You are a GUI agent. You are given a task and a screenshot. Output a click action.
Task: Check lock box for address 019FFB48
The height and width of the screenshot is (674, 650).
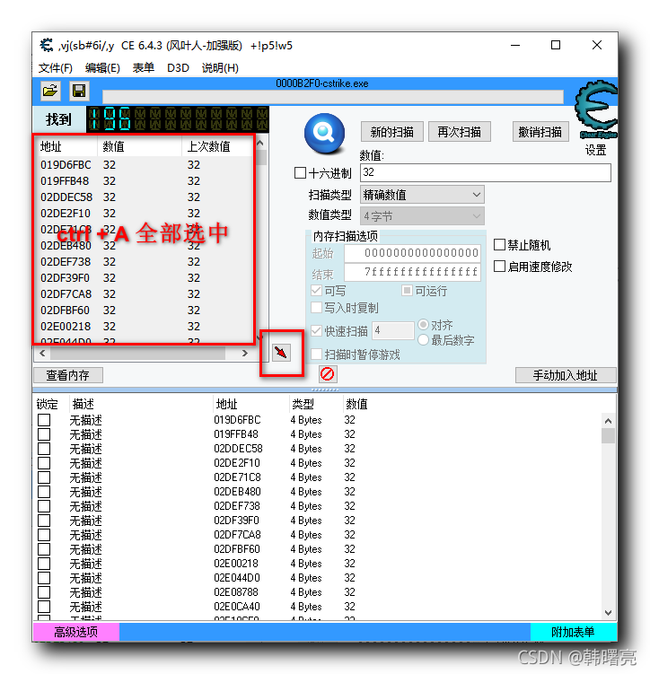(44, 434)
